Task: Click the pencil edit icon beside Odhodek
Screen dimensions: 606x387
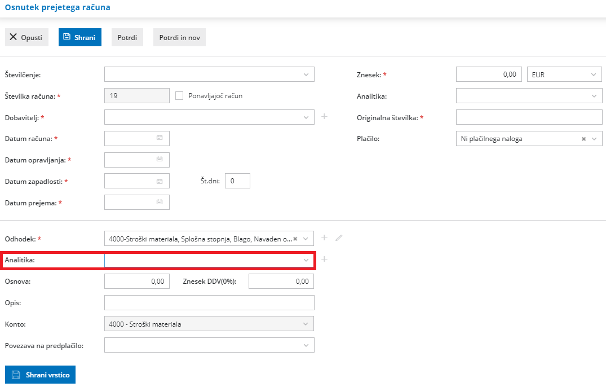Action: pyautogui.click(x=339, y=238)
